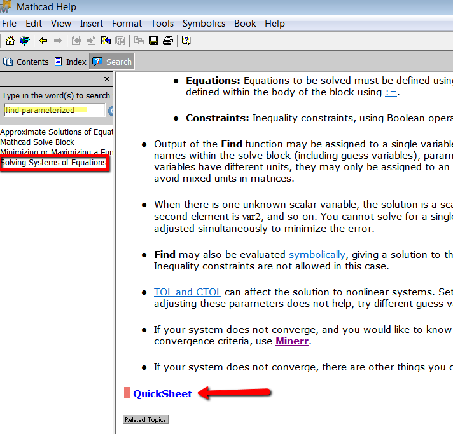Switch to the Index tab

tap(71, 62)
